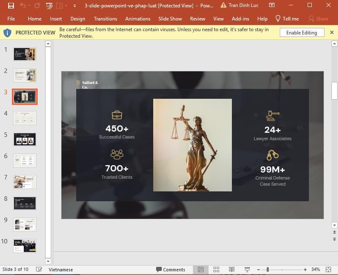Screen dimensions: 338x275
Task: Open Reading View from the status bar
Action: (231, 269)
